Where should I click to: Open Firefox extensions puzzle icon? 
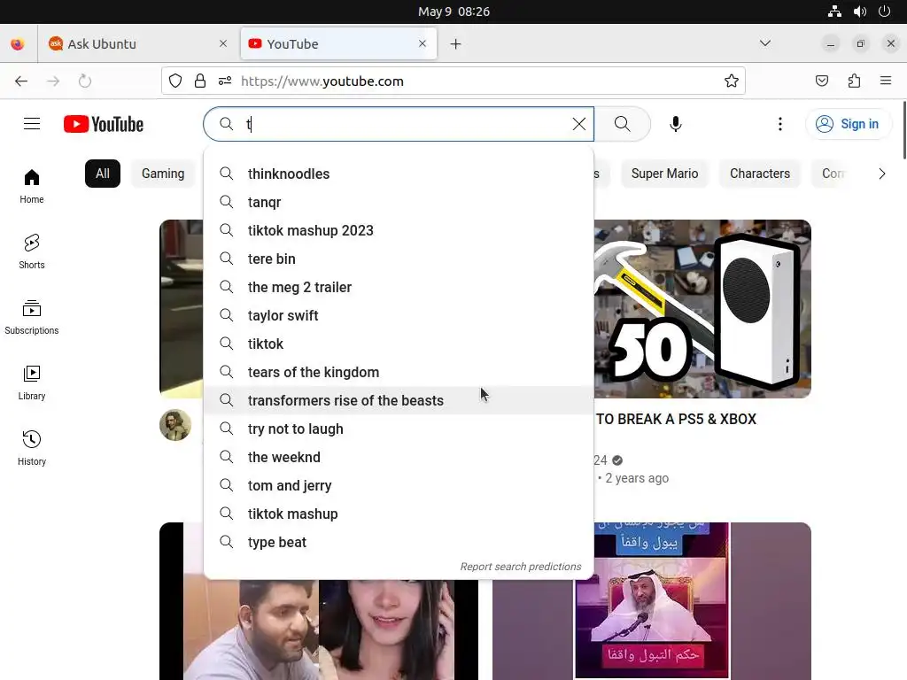[854, 81]
